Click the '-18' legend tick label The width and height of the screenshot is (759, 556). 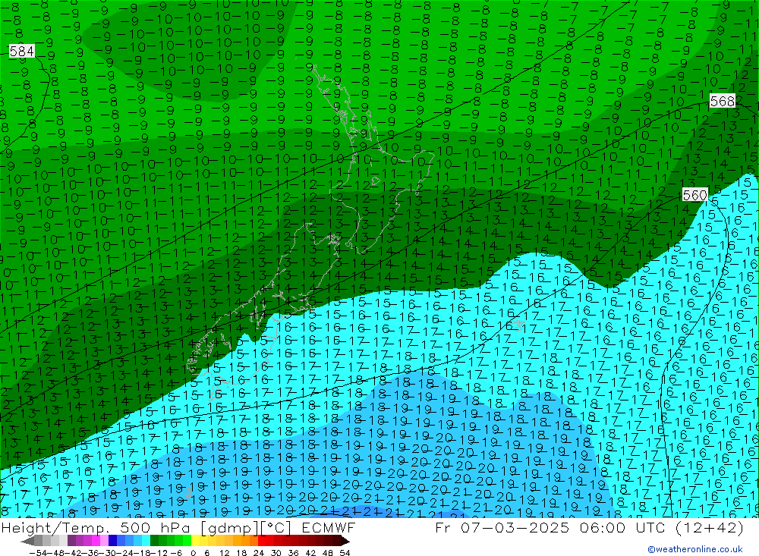click(143, 553)
